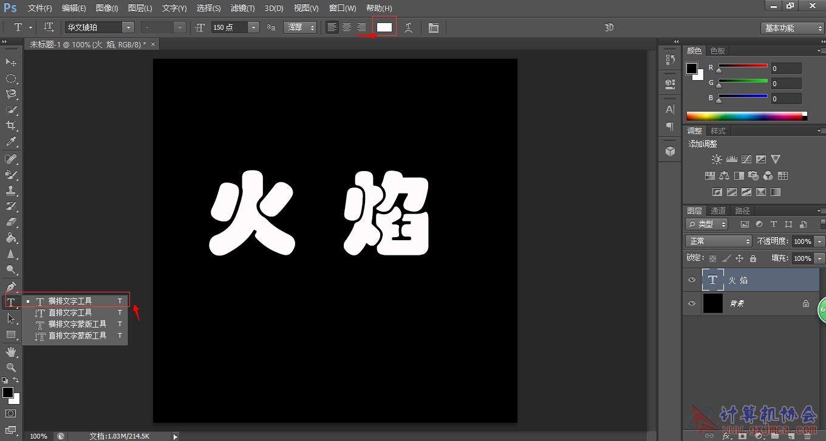Select the Pen tool
The image size is (826, 441).
[x=11, y=286]
